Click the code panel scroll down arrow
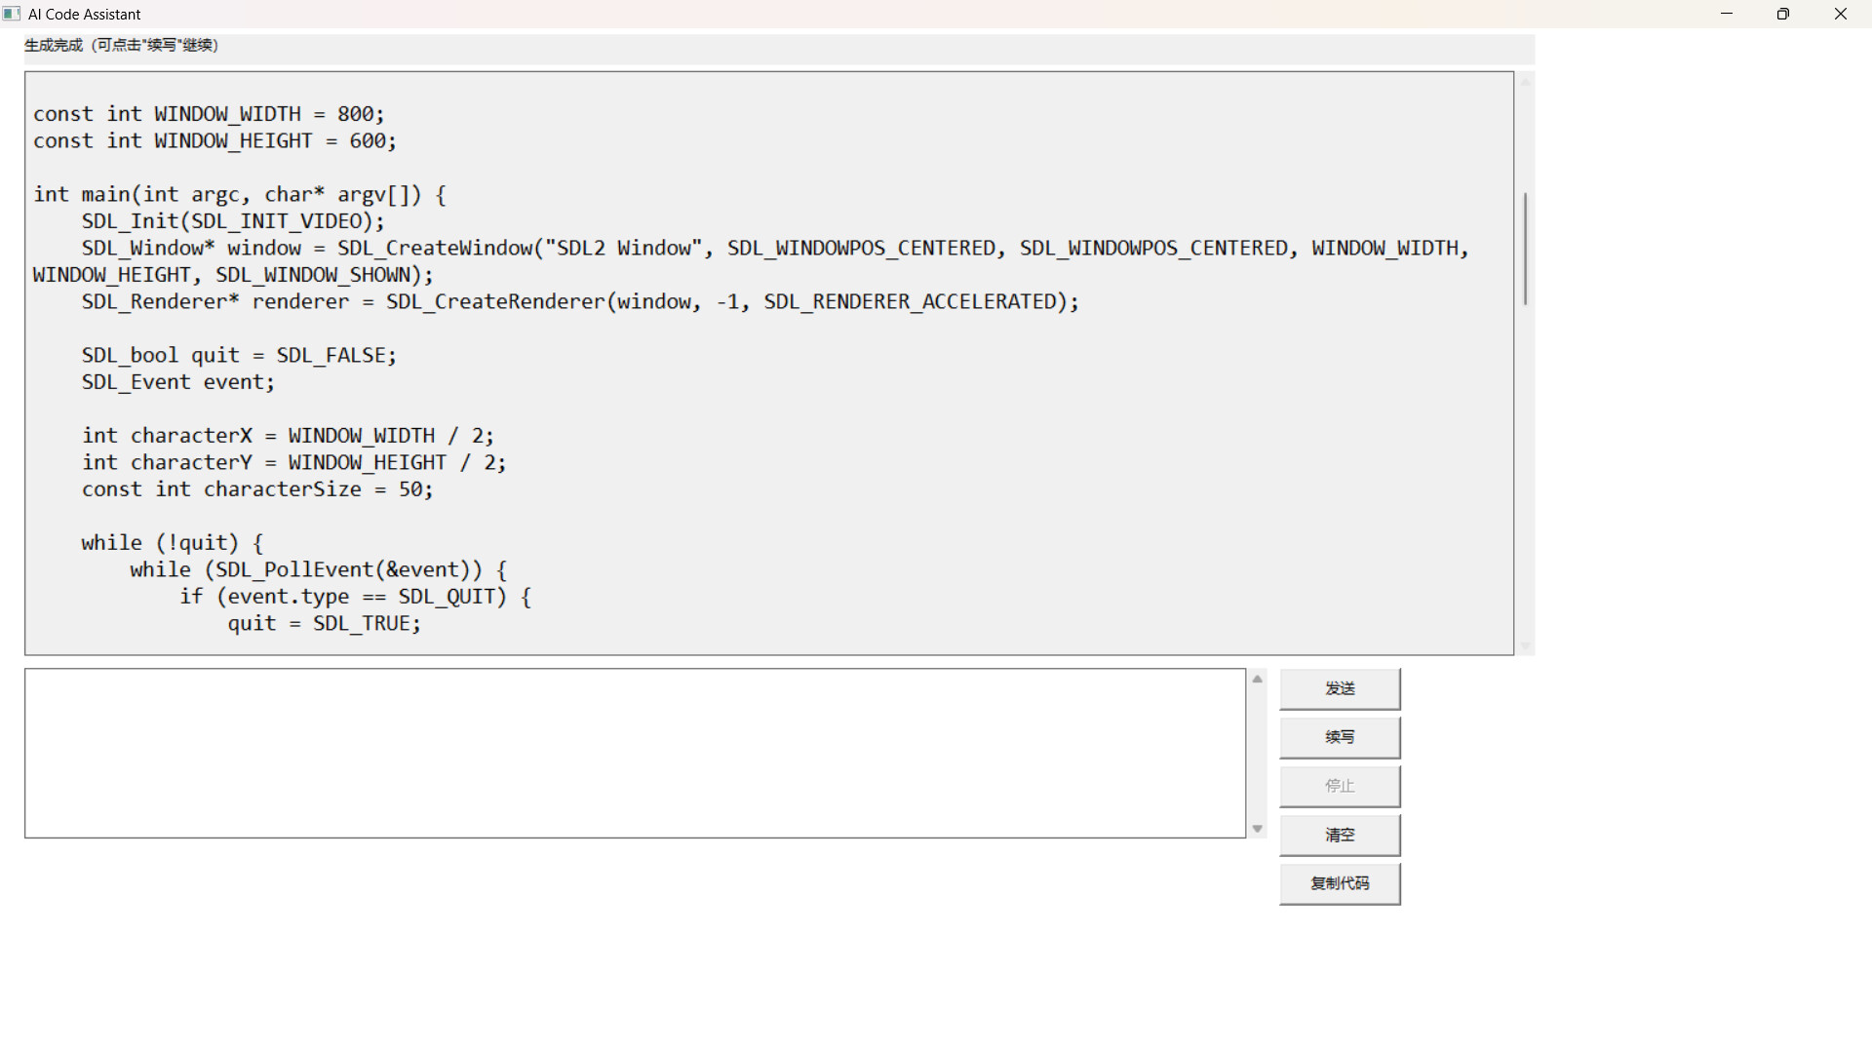This screenshot has height=1053, width=1872. click(x=1525, y=645)
